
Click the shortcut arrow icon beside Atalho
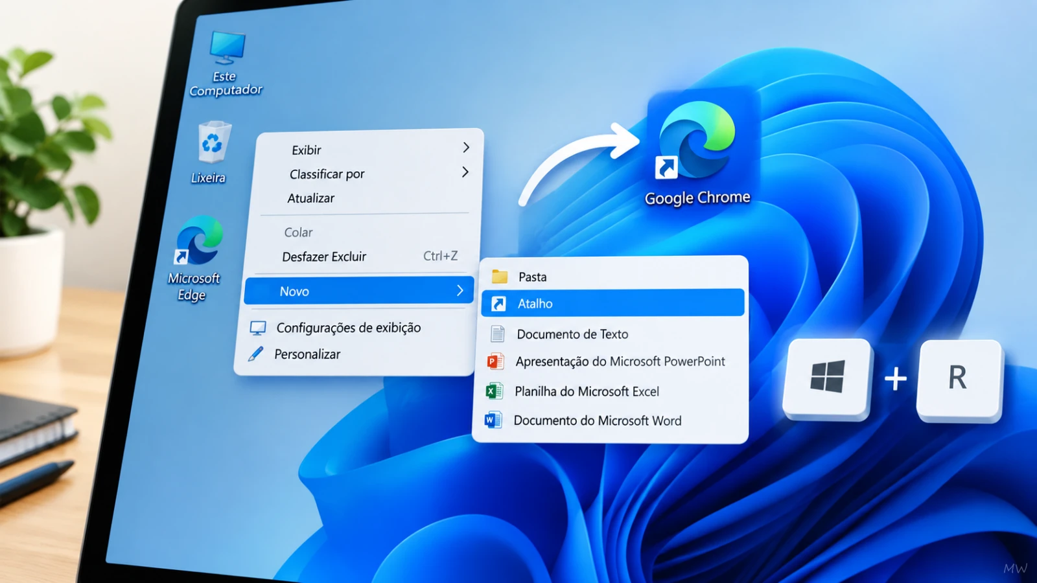[x=498, y=303]
